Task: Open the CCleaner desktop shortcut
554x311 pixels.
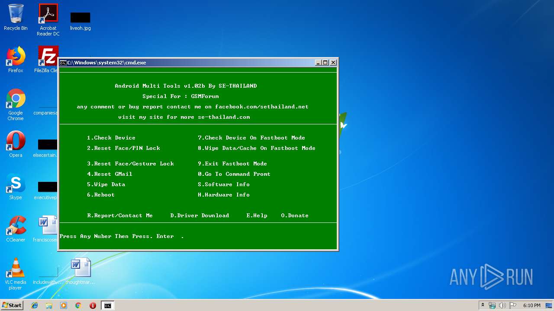Action: (x=16, y=229)
